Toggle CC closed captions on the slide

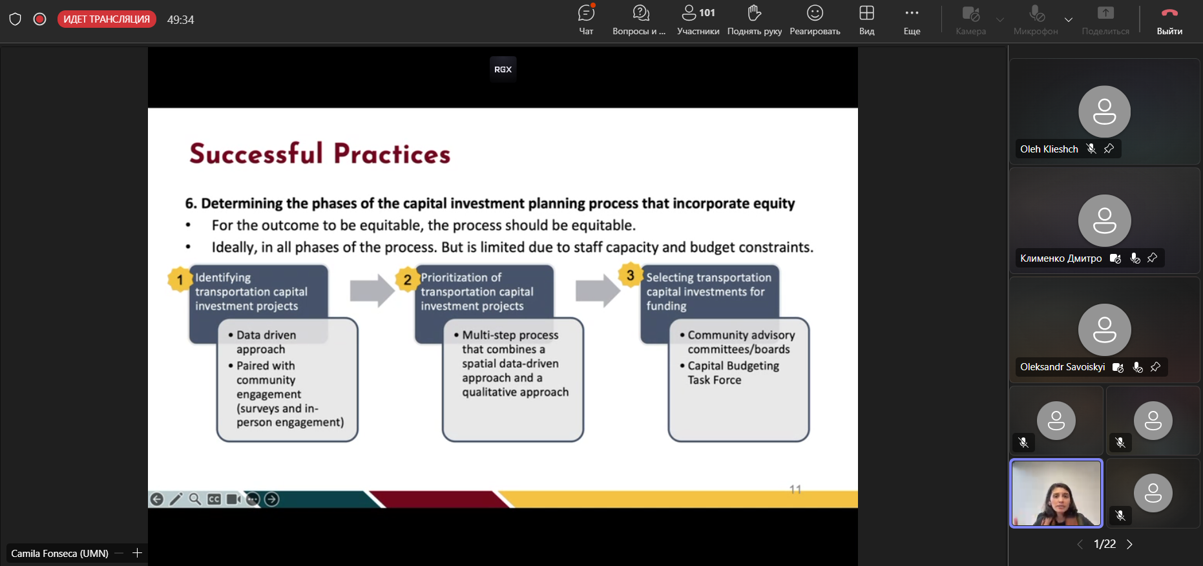214,499
